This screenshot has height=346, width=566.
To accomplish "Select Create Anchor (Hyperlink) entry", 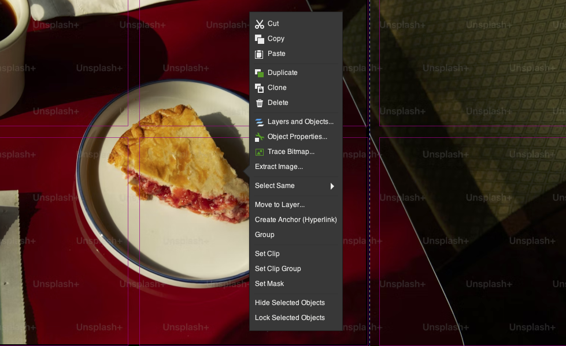I will tap(296, 220).
